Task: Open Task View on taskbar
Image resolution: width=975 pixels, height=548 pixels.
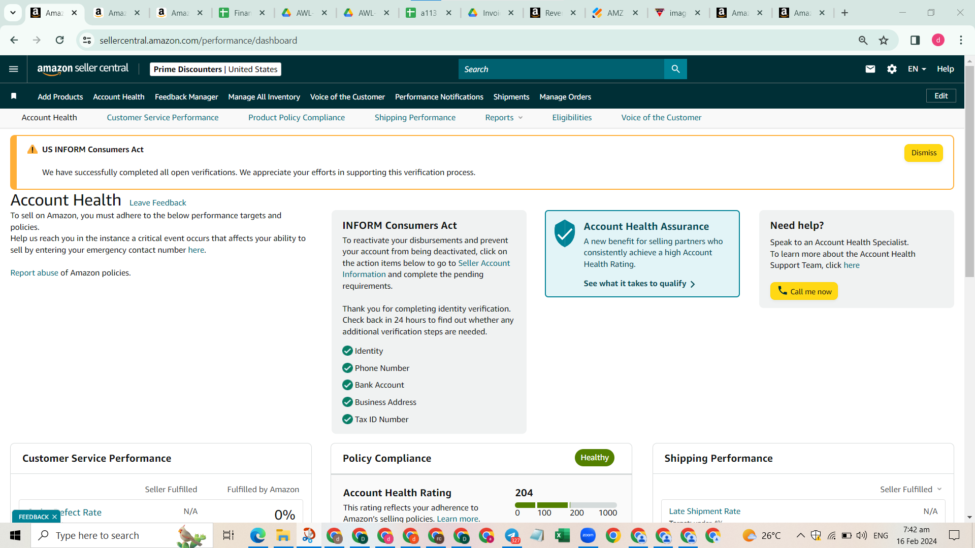Action: (229, 535)
